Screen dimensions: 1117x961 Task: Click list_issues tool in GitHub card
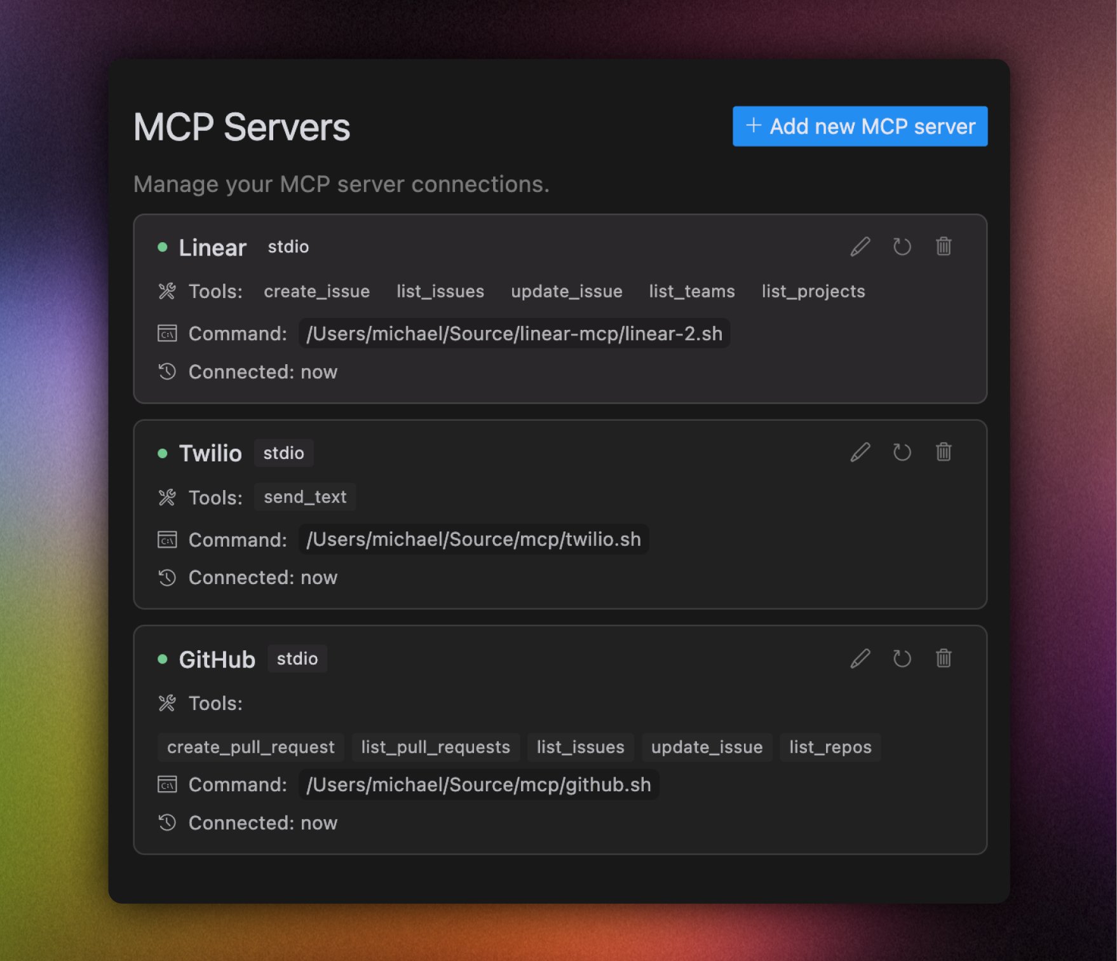point(581,747)
